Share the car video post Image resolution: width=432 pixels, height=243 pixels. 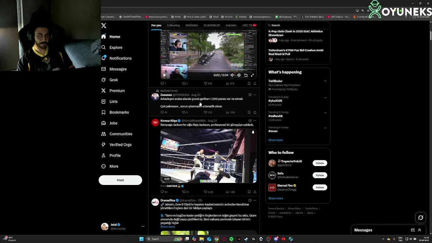[255, 83]
